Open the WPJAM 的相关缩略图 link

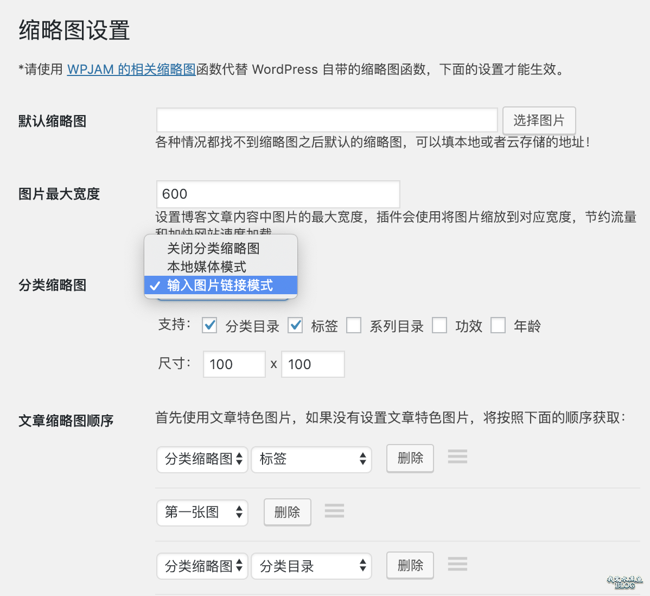click(x=131, y=69)
